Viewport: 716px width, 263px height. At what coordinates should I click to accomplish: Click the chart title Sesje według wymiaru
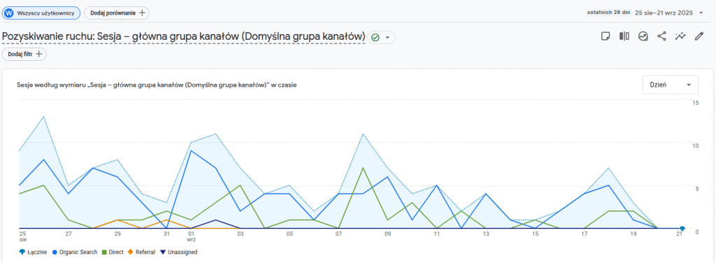(157, 85)
